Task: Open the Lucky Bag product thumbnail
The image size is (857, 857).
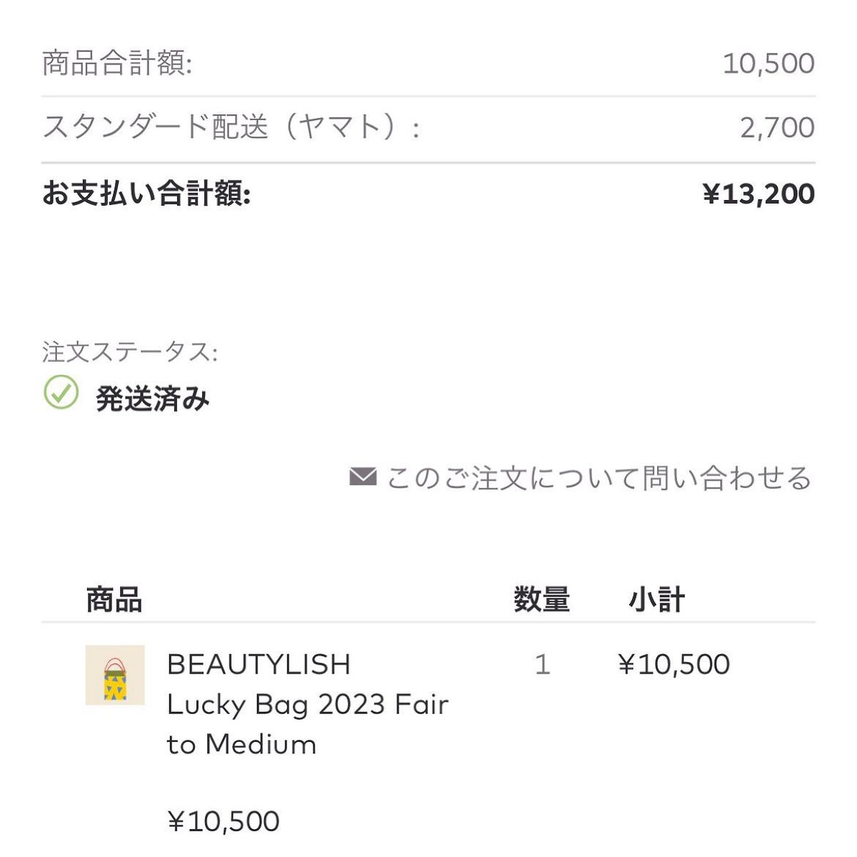Action: coord(115,675)
